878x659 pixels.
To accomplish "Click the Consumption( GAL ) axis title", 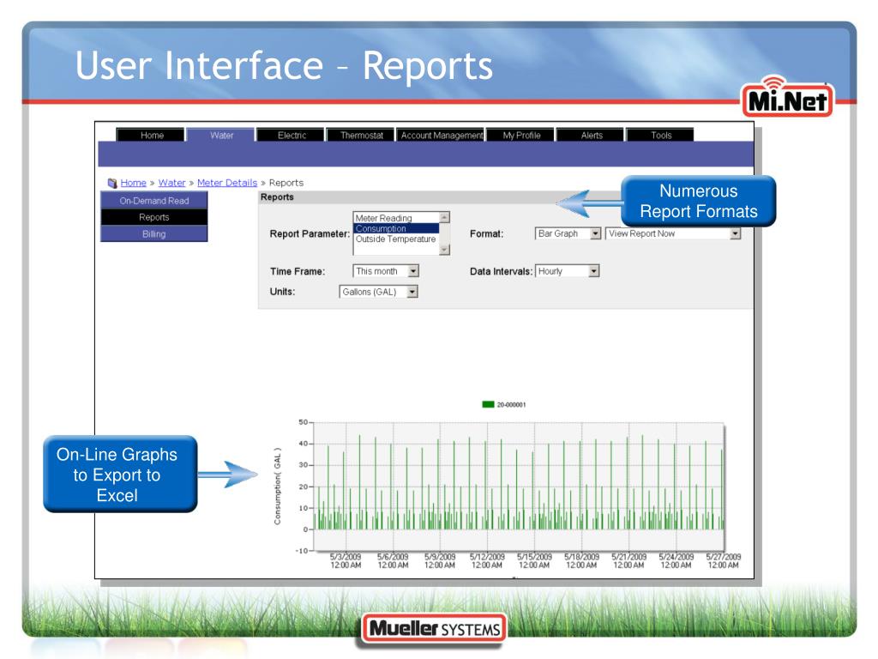I will (277, 487).
